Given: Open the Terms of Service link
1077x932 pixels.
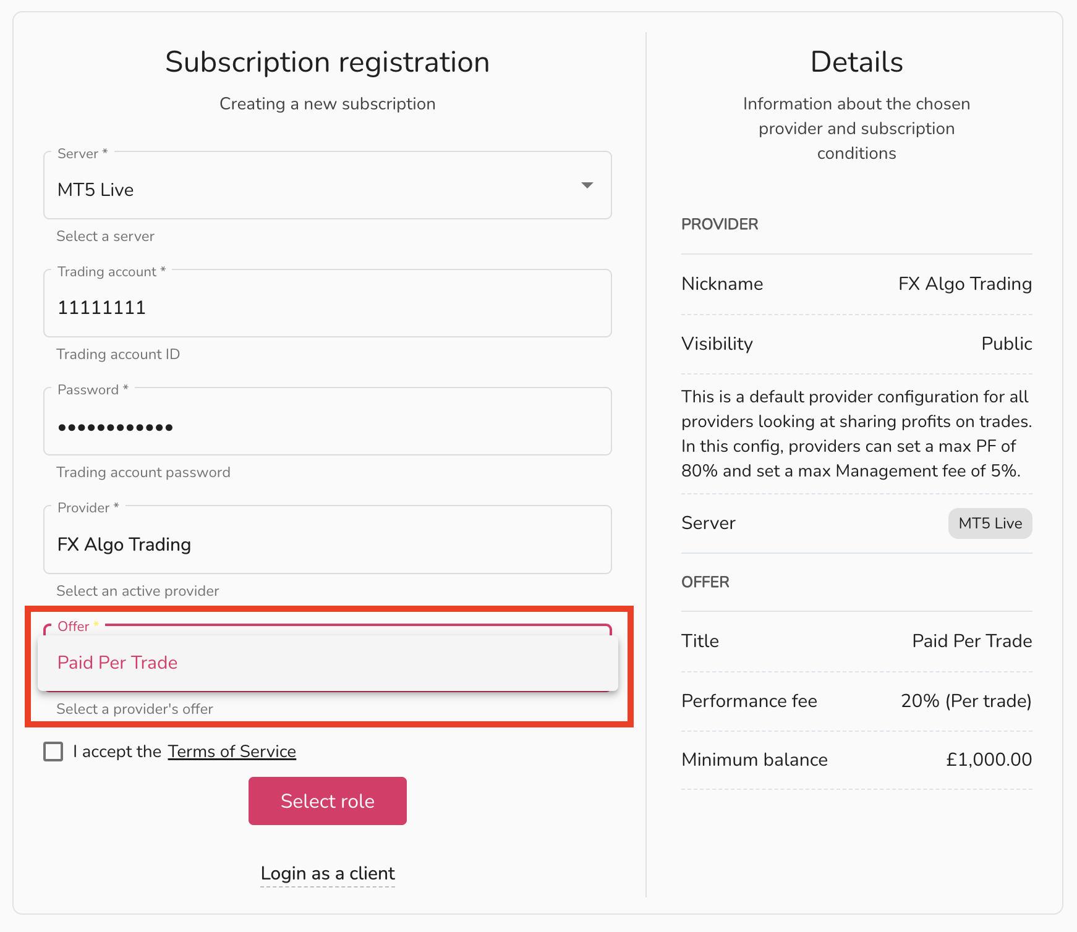Looking at the screenshot, I should point(232,752).
